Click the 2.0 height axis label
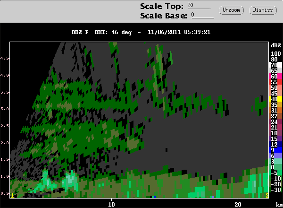This screenshot has width=283, height=208. pos(4,143)
